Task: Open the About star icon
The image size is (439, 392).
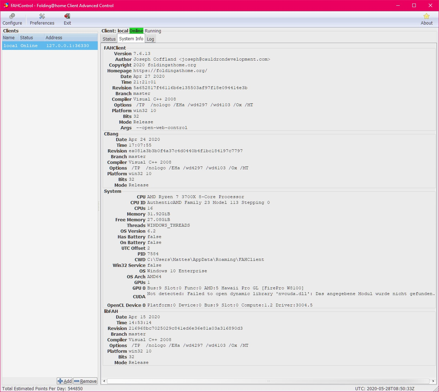Action: (x=427, y=19)
